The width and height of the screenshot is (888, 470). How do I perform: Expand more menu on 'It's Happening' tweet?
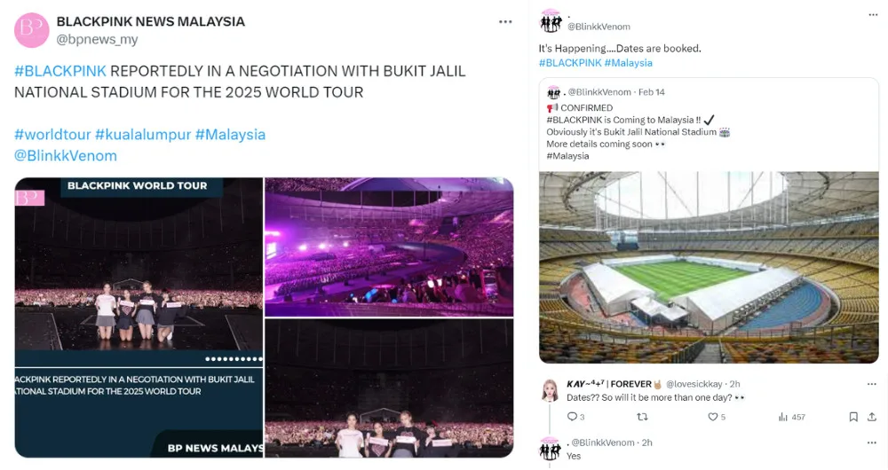(x=872, y=14)
